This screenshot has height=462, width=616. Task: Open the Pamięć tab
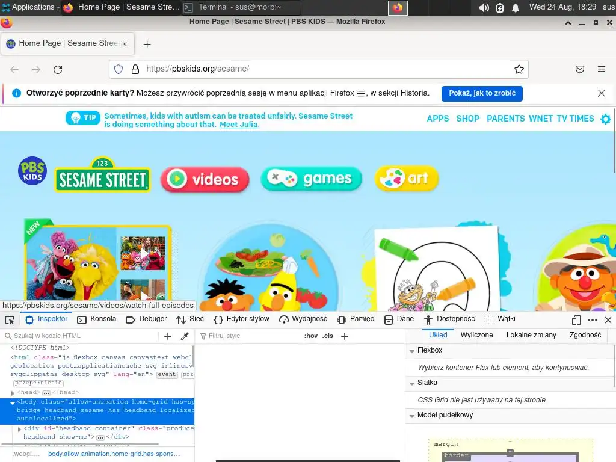356,319
